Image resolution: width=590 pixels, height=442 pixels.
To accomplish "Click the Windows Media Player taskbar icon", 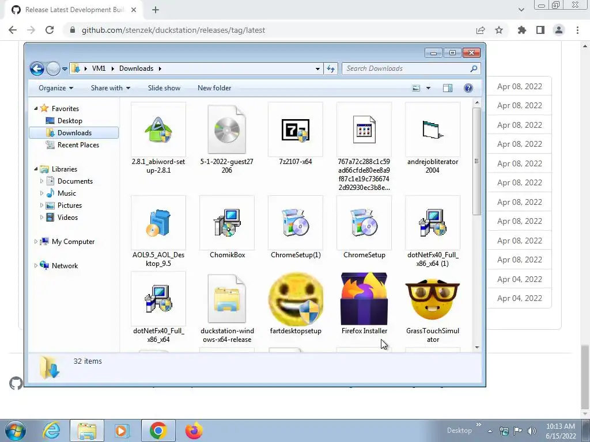I will pyautogui.click(x=122, y=430).
